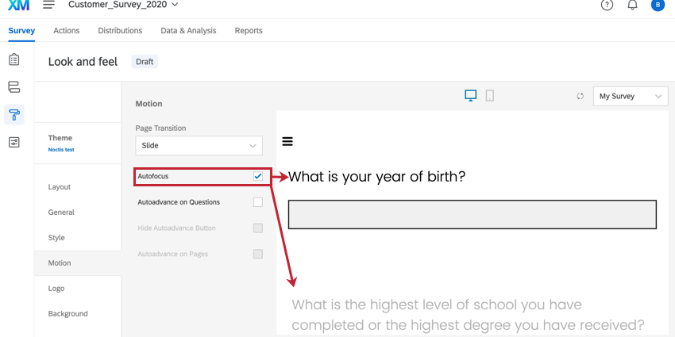Expand the Customer_Survey_2020 project dropdown
The width and height of the screenshot is (675, 337).
123,6
